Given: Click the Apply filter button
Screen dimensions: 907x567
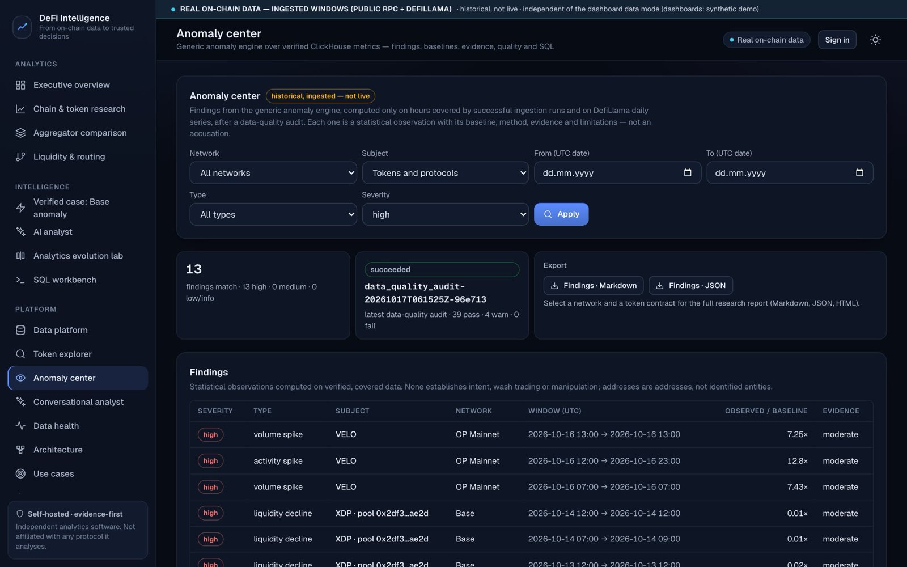Looking at the screenshot, I should tap(561, 214).
